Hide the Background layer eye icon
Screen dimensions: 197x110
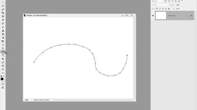pos(153,16)
